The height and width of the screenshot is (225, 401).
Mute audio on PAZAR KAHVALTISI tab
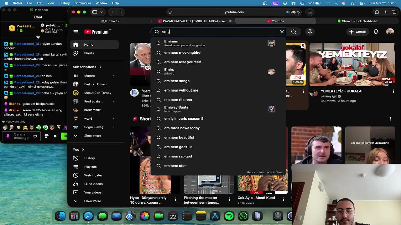coord(231,21)
